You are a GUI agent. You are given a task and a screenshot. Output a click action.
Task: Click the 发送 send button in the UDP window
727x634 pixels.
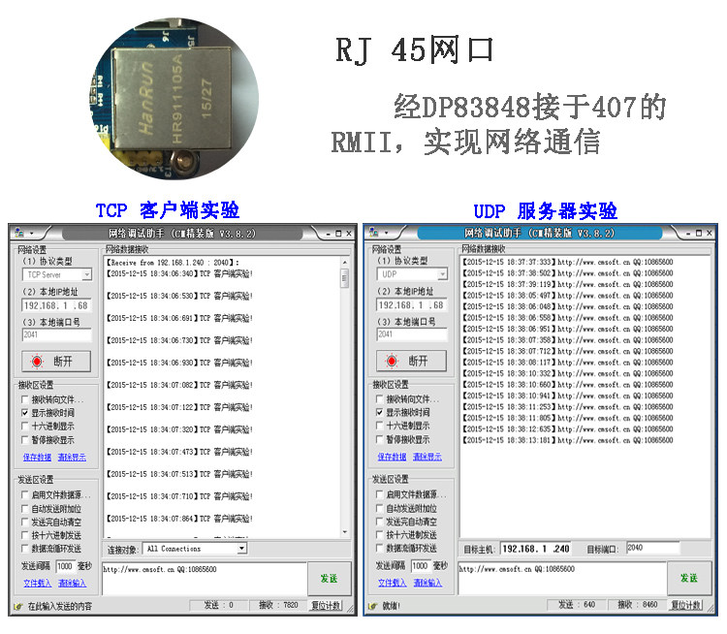pyautogui.click(x=689, y=578)
